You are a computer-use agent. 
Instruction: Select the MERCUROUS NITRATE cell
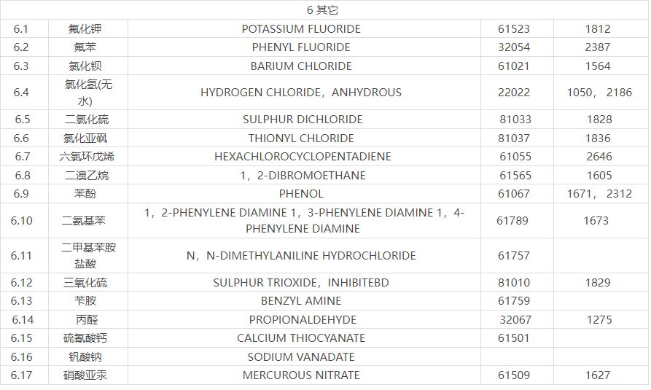[x=301, y=375]
